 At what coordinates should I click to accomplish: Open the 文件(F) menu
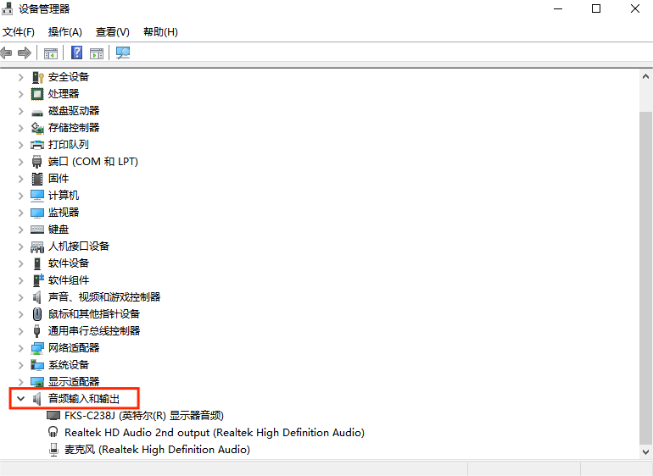tap(19, 32)
